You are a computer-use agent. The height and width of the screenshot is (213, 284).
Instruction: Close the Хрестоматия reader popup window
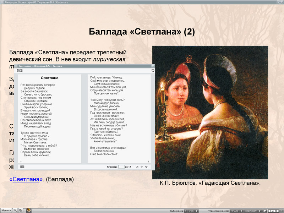point(153,66)
